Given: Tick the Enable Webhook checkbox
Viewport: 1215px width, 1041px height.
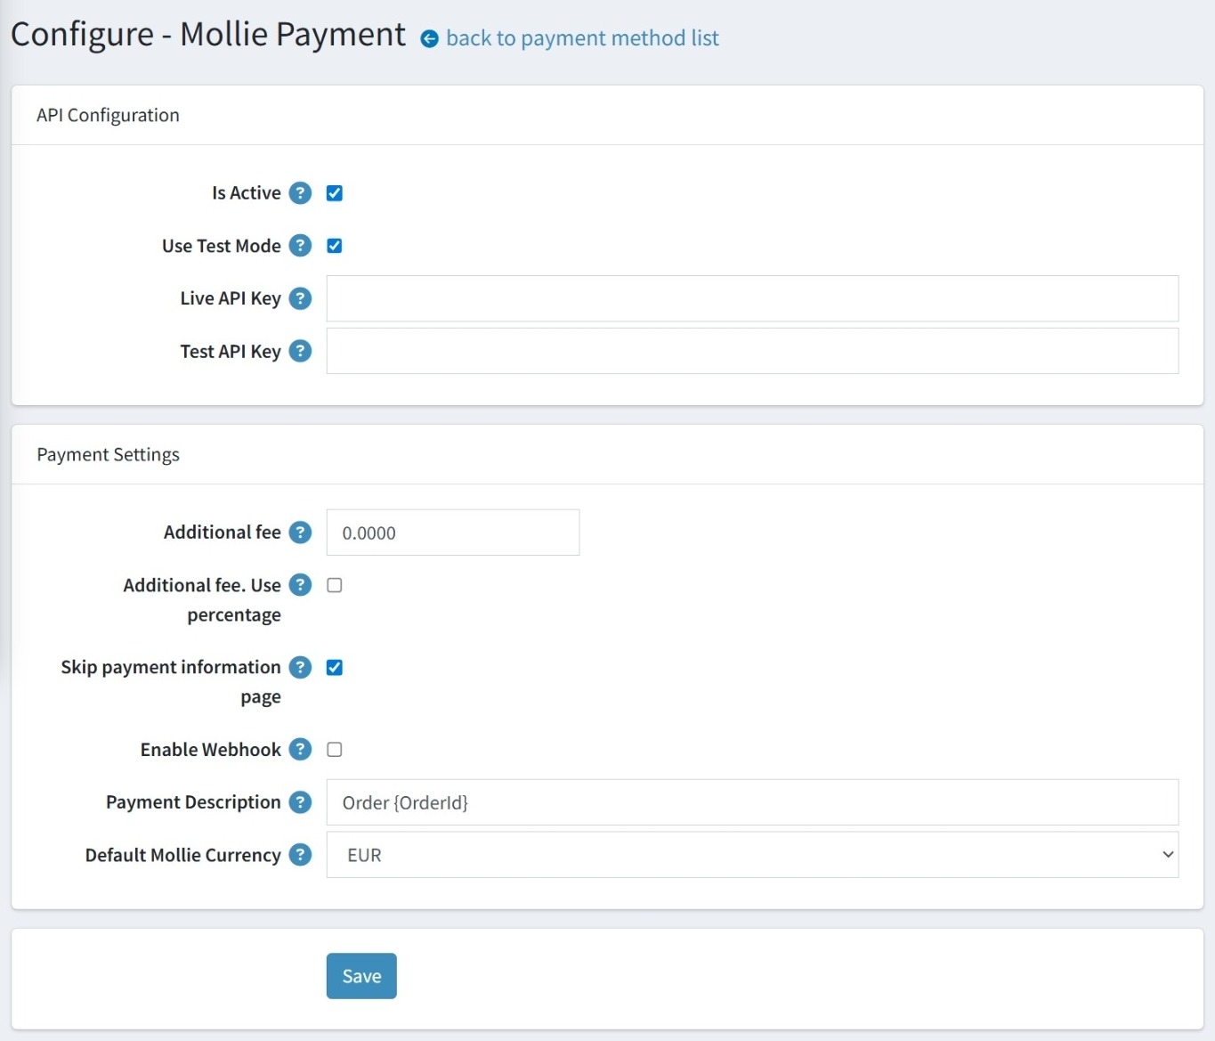Looking at the screenshot, I should 335,750.
